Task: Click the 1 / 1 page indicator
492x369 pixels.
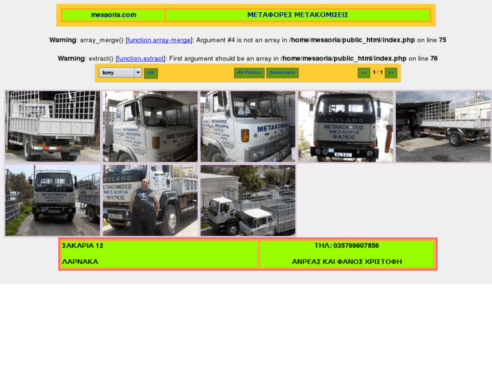Action: click(x=378, y=72)
